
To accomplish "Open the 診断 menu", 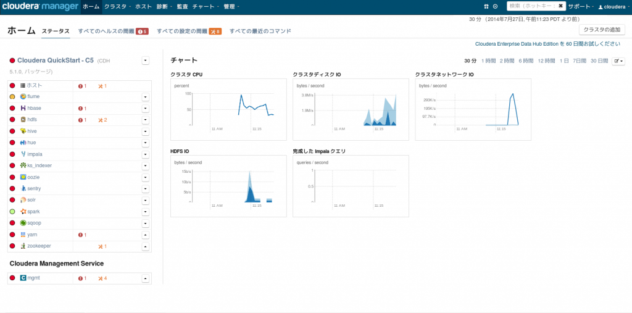I will point(164,6).
